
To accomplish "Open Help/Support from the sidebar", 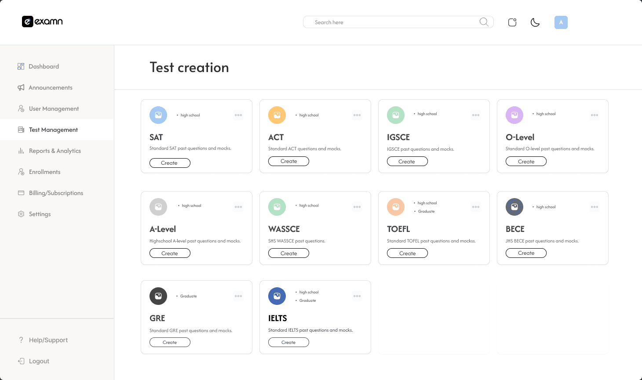I will (48, 340).
